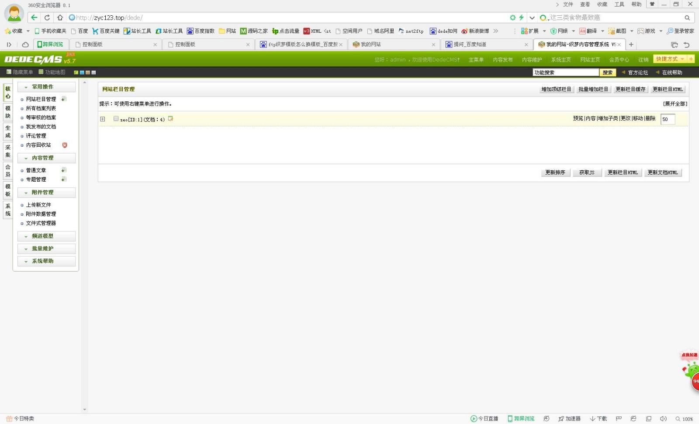Click the 增加顶级栏目 button

[x=556, y=89]
